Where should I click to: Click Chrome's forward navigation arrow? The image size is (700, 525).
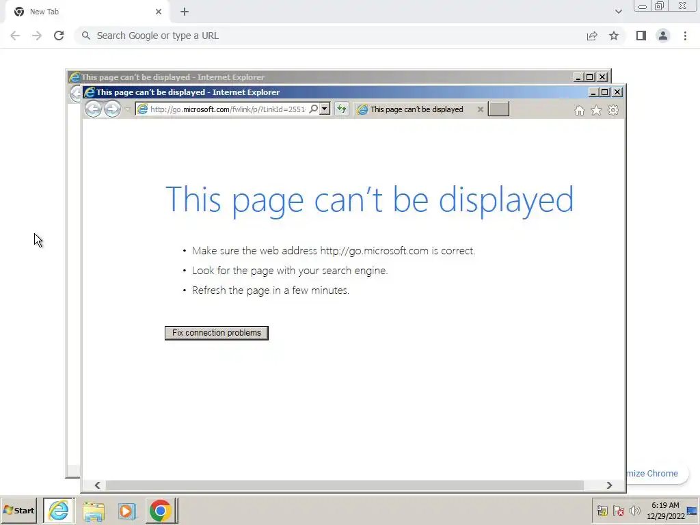[37, 36]
